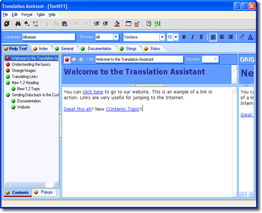Click the Paste clipboard toolbar icon
262x213 pixels.
point(65,24)
